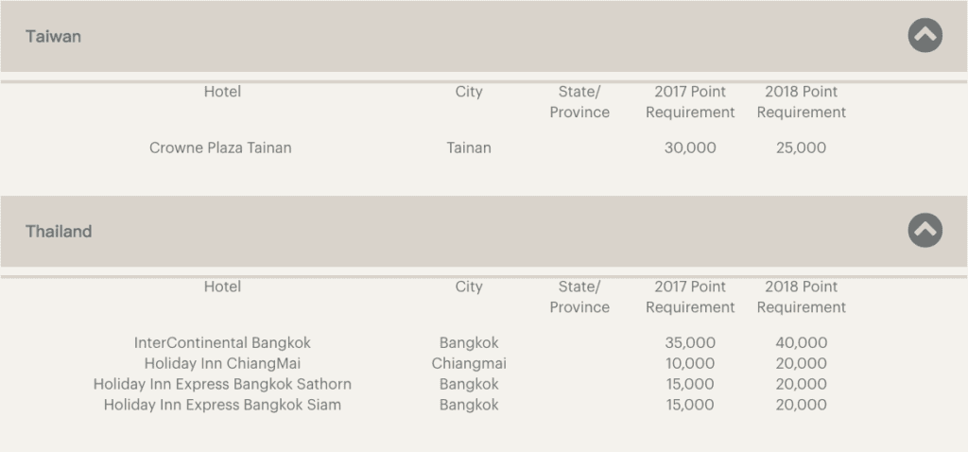The image size is (968, 452).
Task: Collapse the Taiwan section chevron icon
Action: coord(925,35)
